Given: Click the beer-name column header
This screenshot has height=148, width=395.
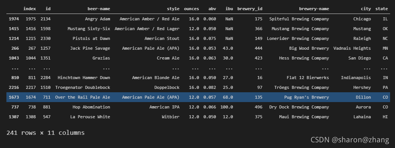Looking at the screenshot, I should 99,9.
